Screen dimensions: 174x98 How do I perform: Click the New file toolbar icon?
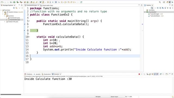(2, 2)
